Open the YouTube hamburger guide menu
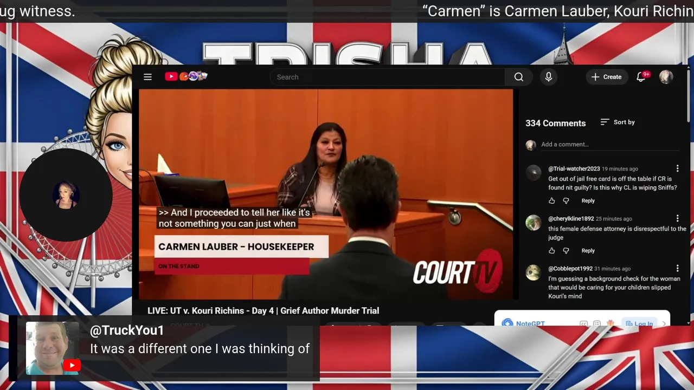 click(147, 77)
